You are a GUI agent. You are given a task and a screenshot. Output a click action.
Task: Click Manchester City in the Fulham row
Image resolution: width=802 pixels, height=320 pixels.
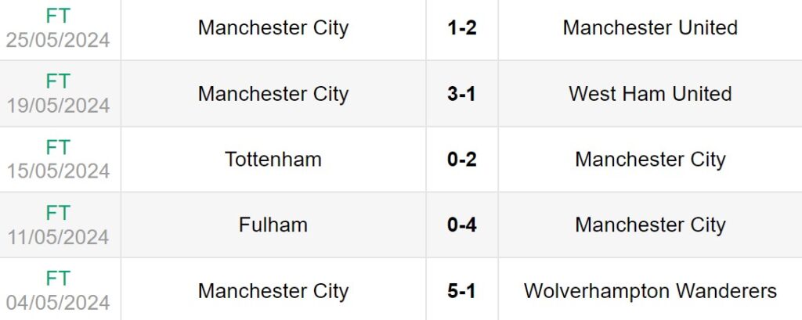pos(650,225)
